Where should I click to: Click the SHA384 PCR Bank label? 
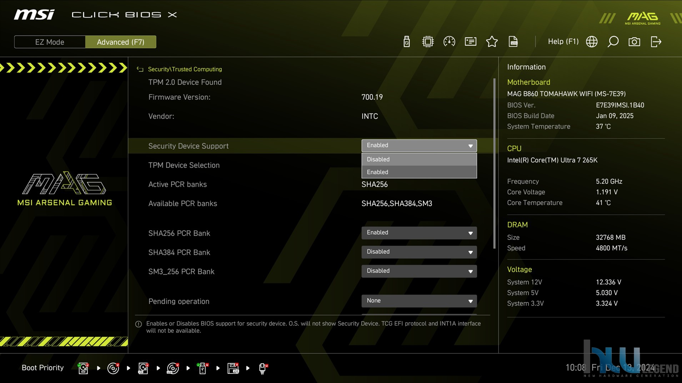[179, 252]
